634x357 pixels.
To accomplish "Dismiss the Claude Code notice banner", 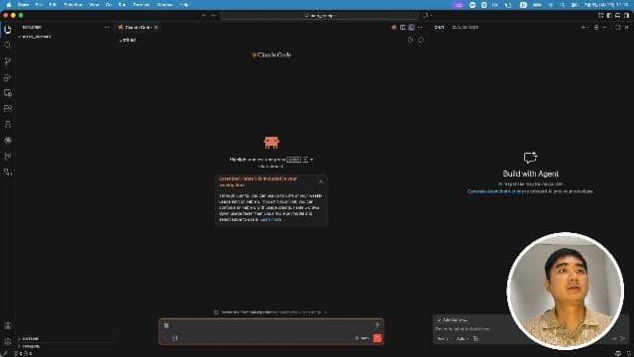I will pyautogui.click(x=321, y=181).
